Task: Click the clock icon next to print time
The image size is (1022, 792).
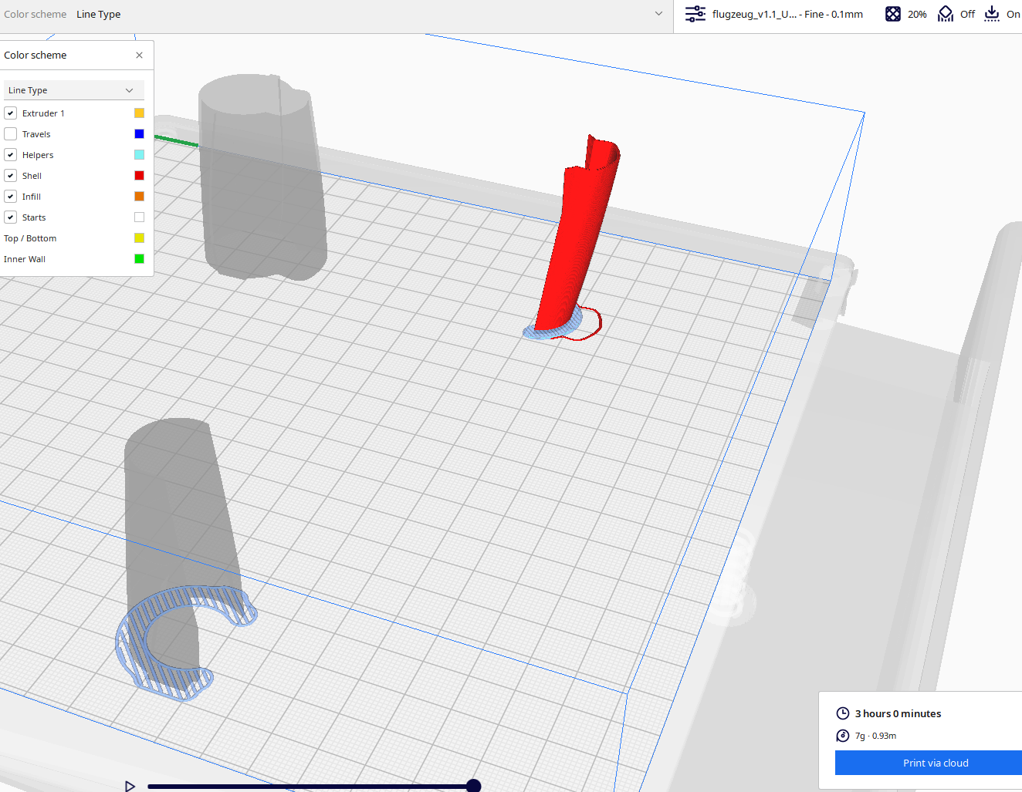Action: 842,713
